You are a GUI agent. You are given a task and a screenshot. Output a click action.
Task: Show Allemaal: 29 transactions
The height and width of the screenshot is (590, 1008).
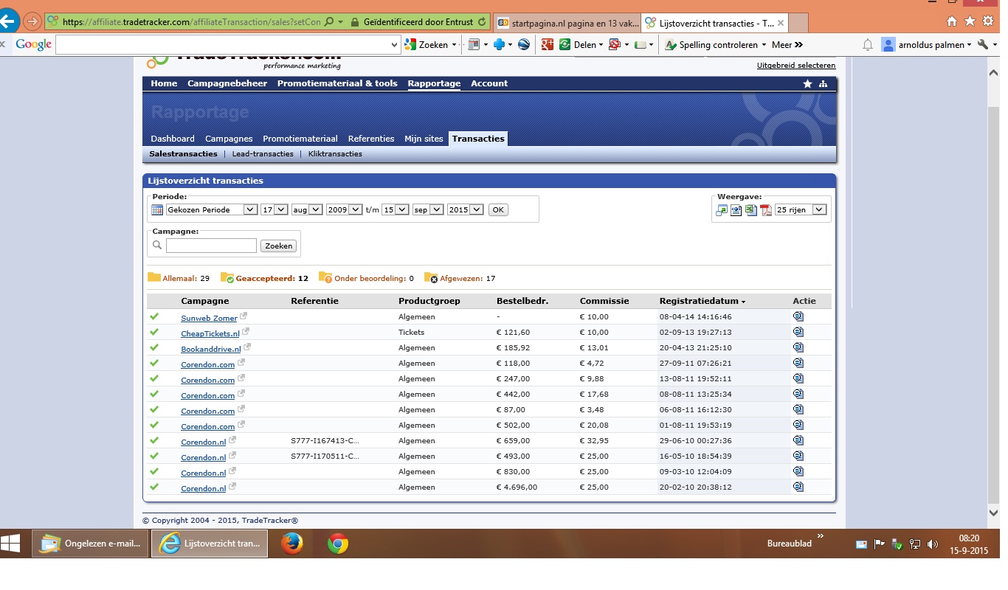click(179, 278)
